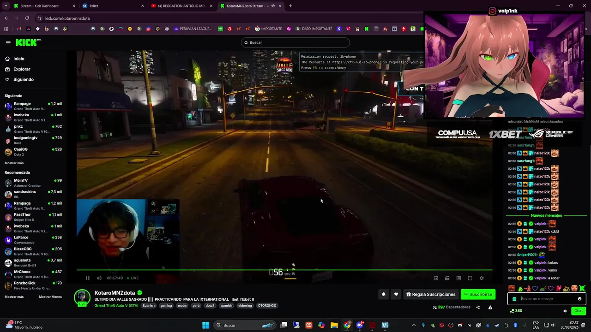The height and width of the screenshot is (332, 591).
Task: Go to Inicio in the sidebar
Action: (19, 59)
